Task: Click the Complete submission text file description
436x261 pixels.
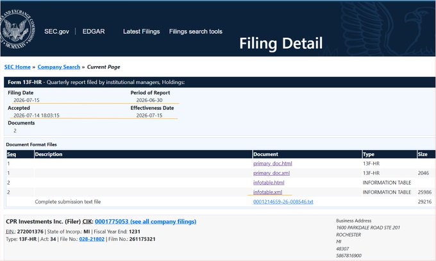Action: (68, 202)
